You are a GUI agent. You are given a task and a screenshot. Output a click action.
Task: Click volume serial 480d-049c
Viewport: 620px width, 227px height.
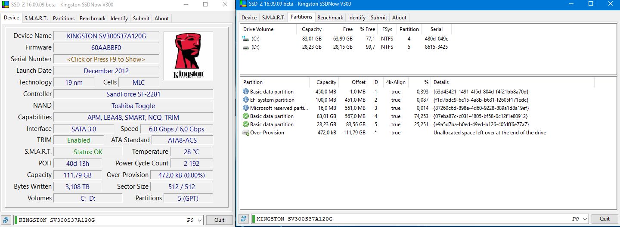coord(437,38)
